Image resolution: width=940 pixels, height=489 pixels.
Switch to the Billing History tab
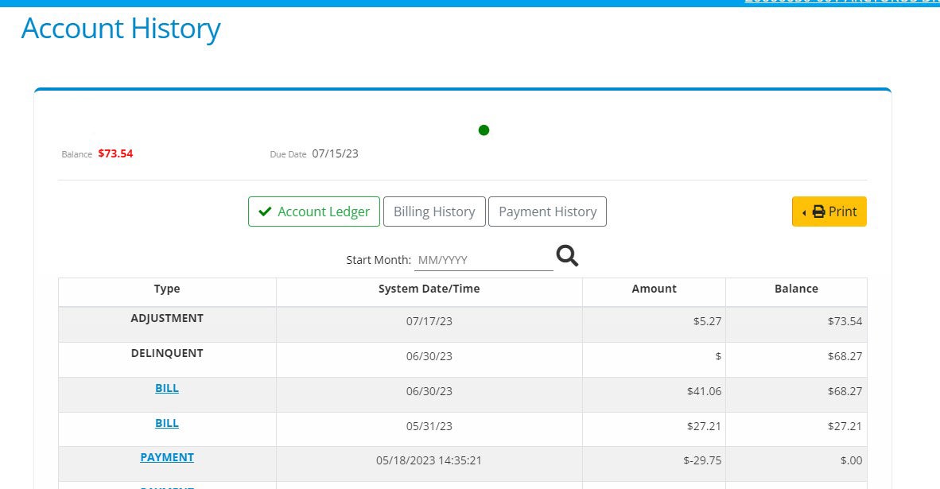point(434,212)
